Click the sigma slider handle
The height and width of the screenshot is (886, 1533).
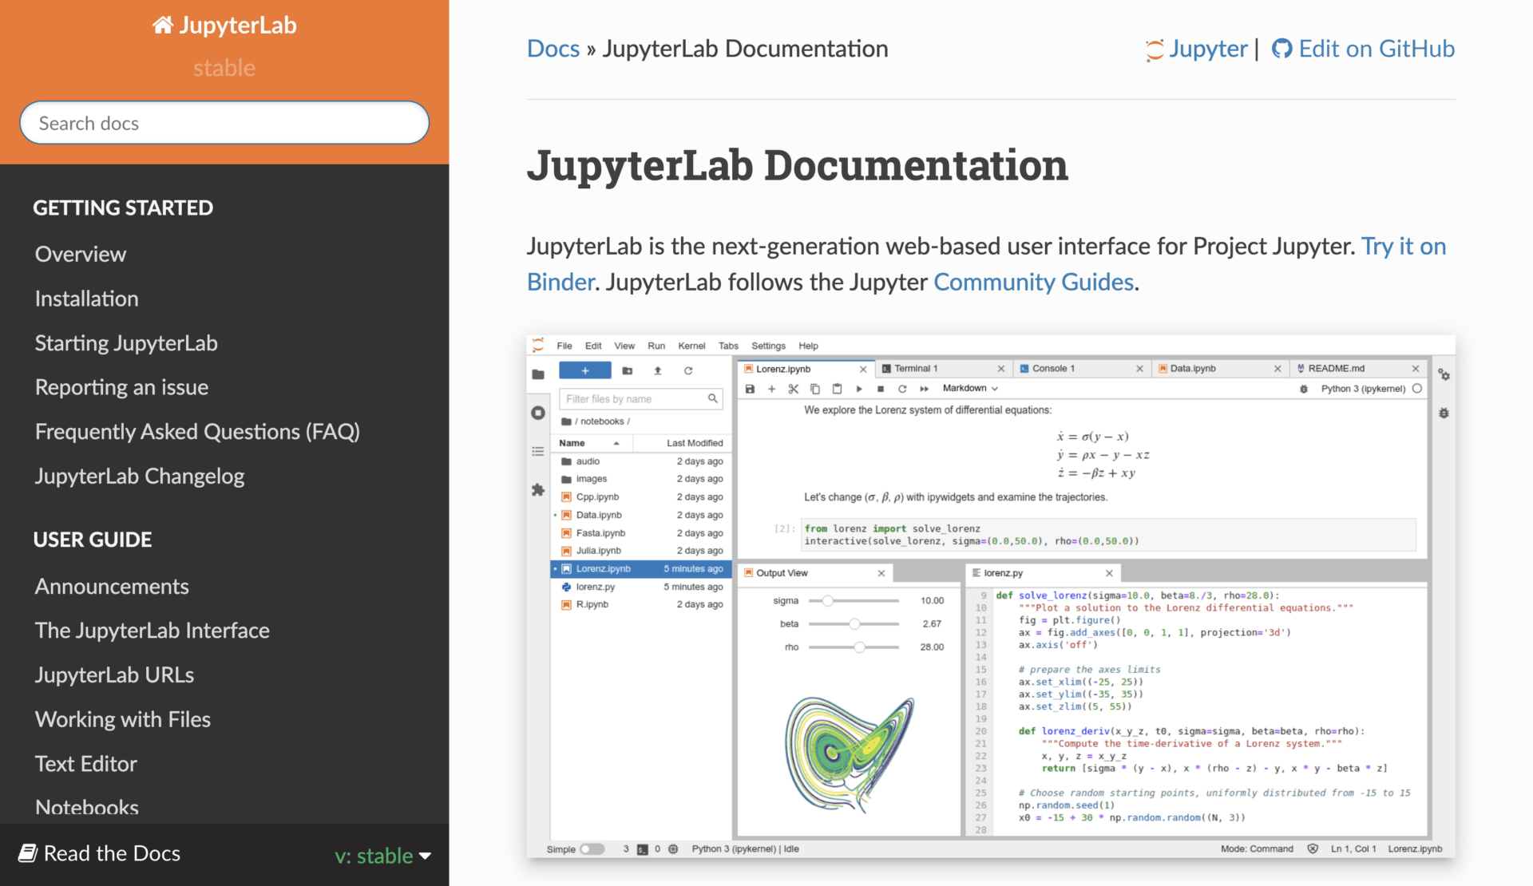(828, 600)
